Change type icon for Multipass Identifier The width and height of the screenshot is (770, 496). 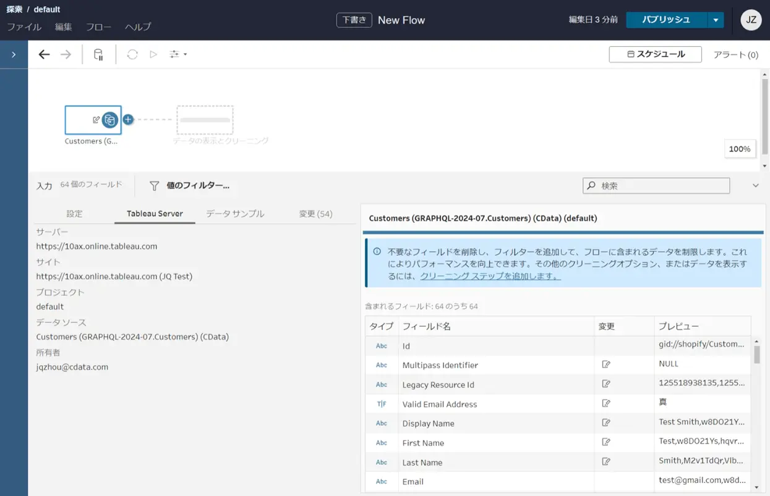point(382,365)
